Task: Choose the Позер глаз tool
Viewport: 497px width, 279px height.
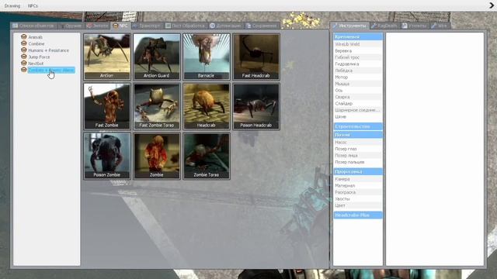Action: [358, 149]
